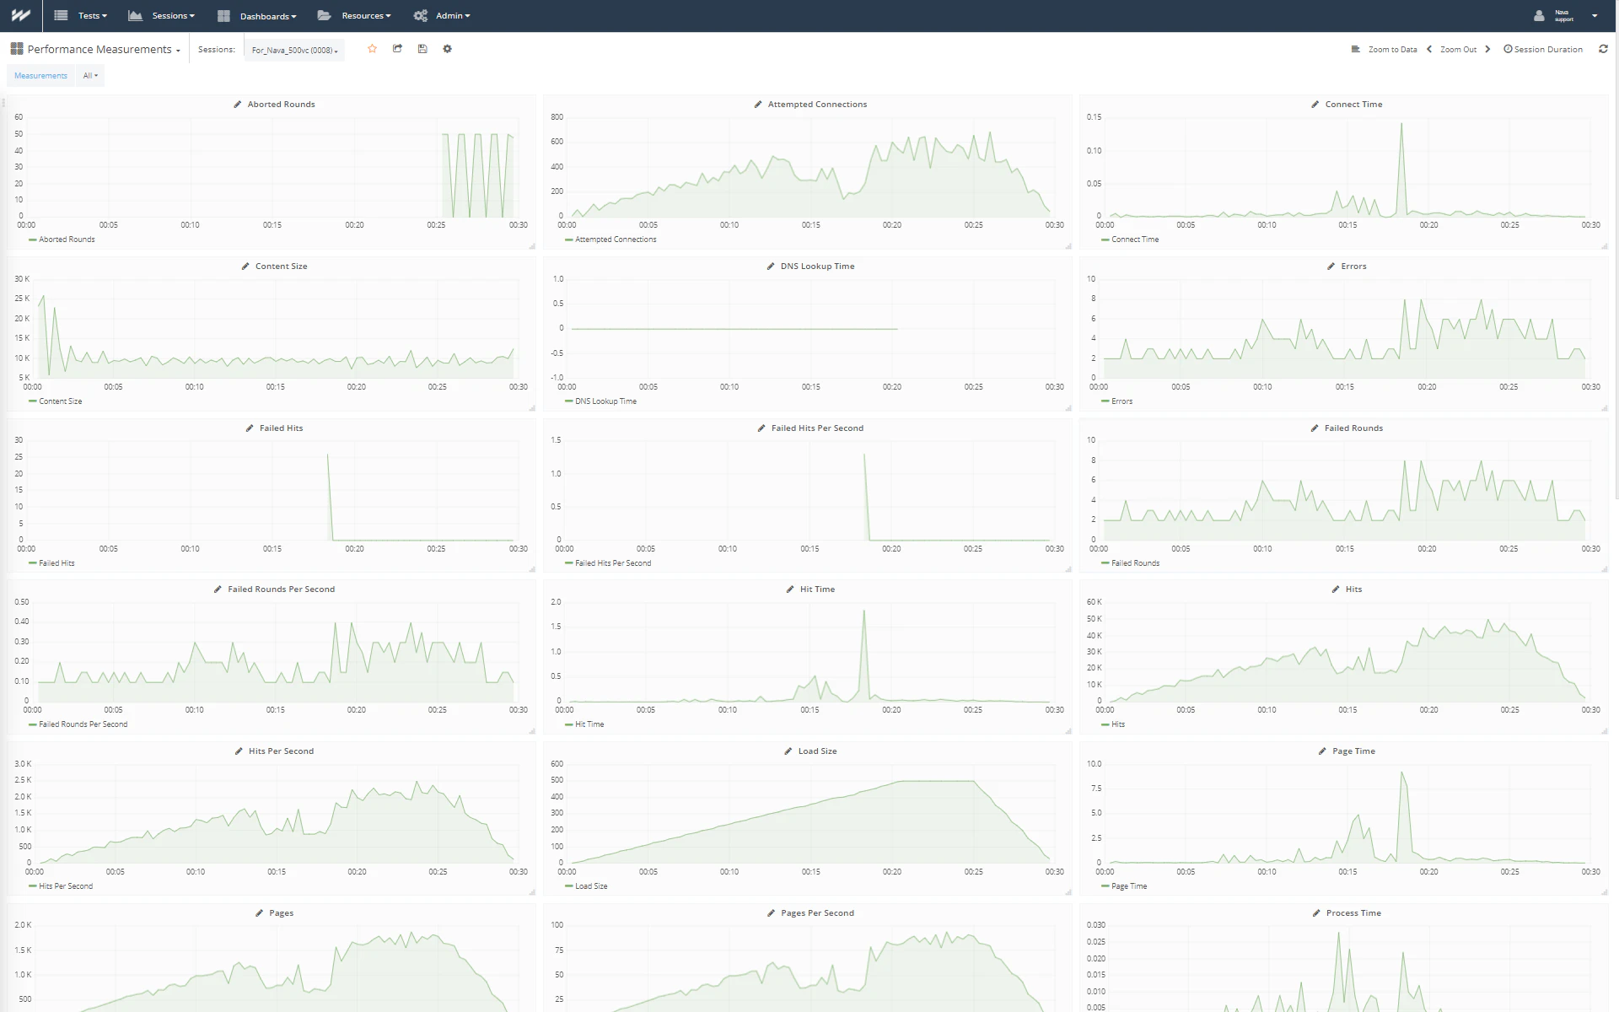Open the All measurements filter dropdown
This screenshot has height=1012, width=1619.
90,76
